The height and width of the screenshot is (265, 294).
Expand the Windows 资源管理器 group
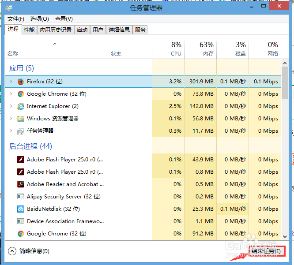tap(11, 119)
